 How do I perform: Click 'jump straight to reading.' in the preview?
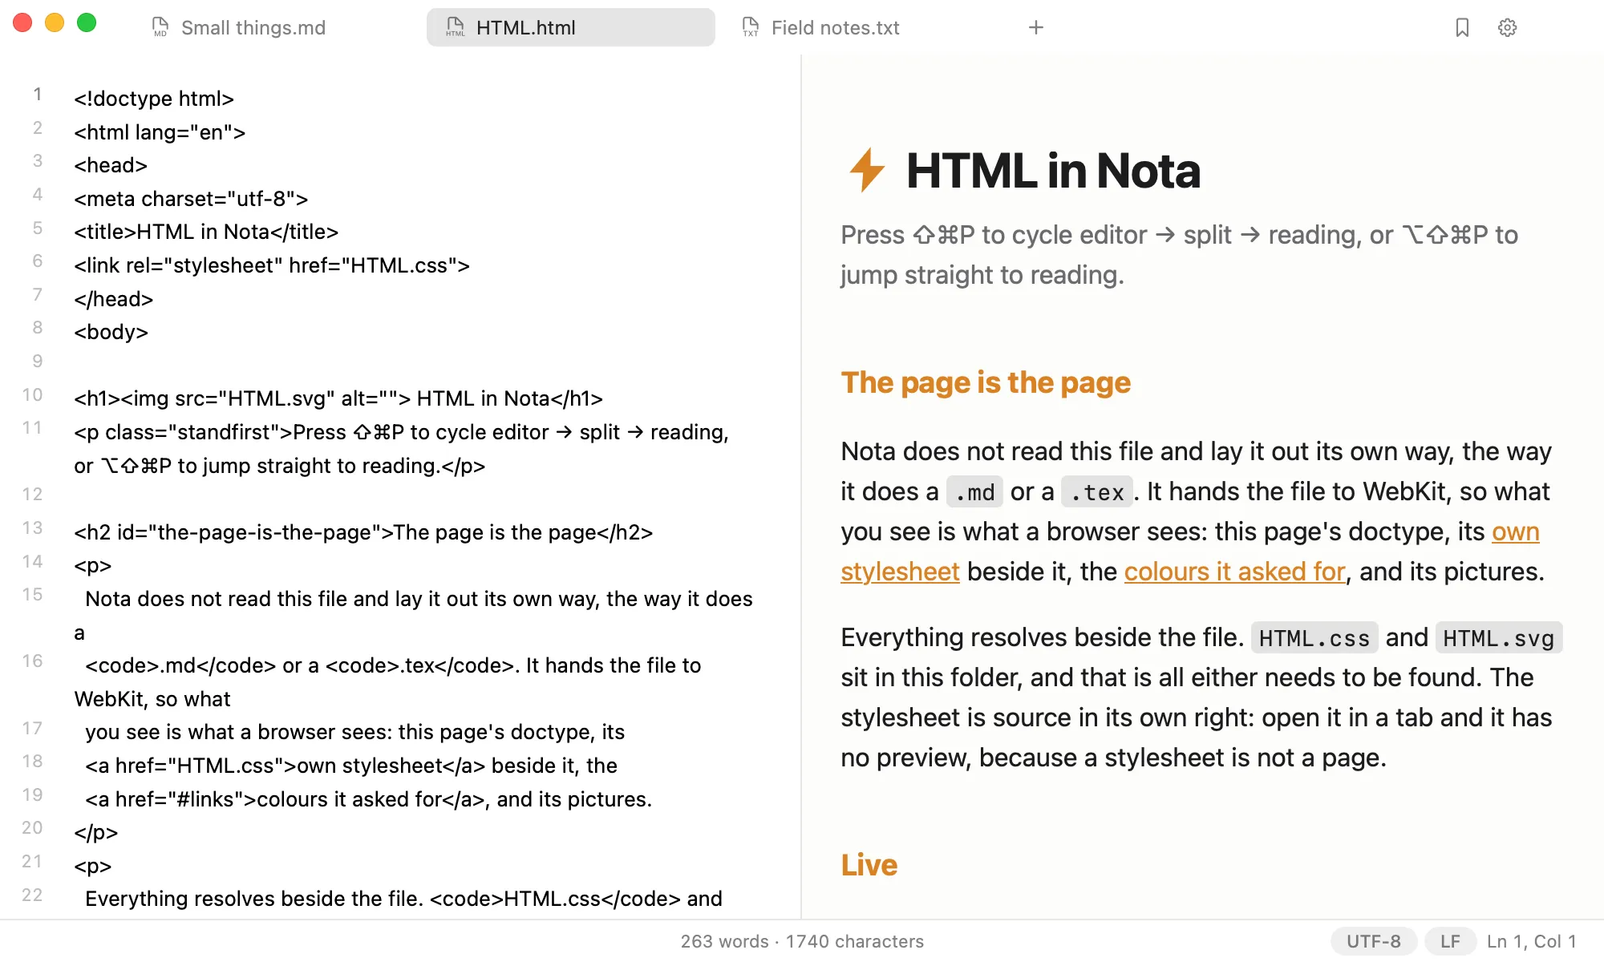pos(982,275)
